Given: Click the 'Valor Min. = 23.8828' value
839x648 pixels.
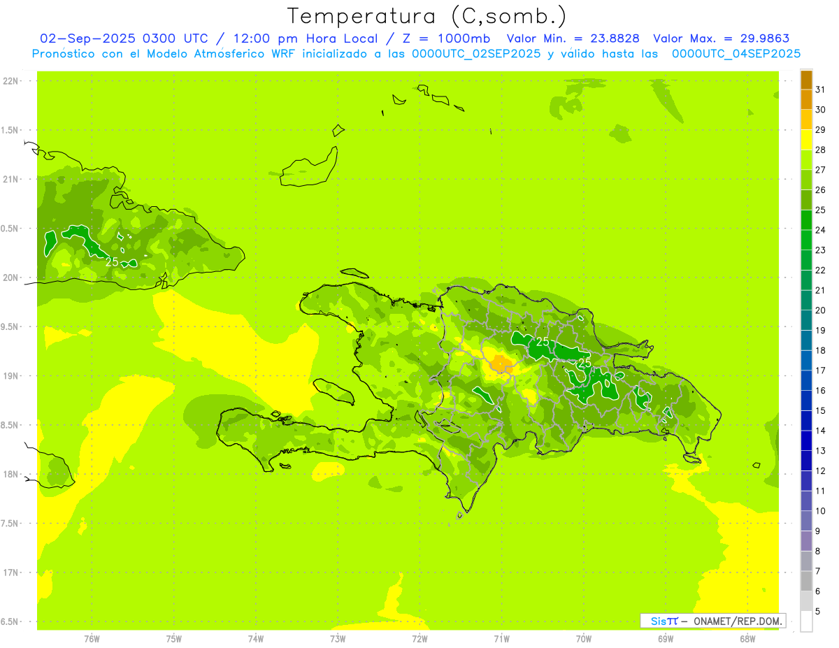Looking at the screenshot, I should (x=573, y=38).
